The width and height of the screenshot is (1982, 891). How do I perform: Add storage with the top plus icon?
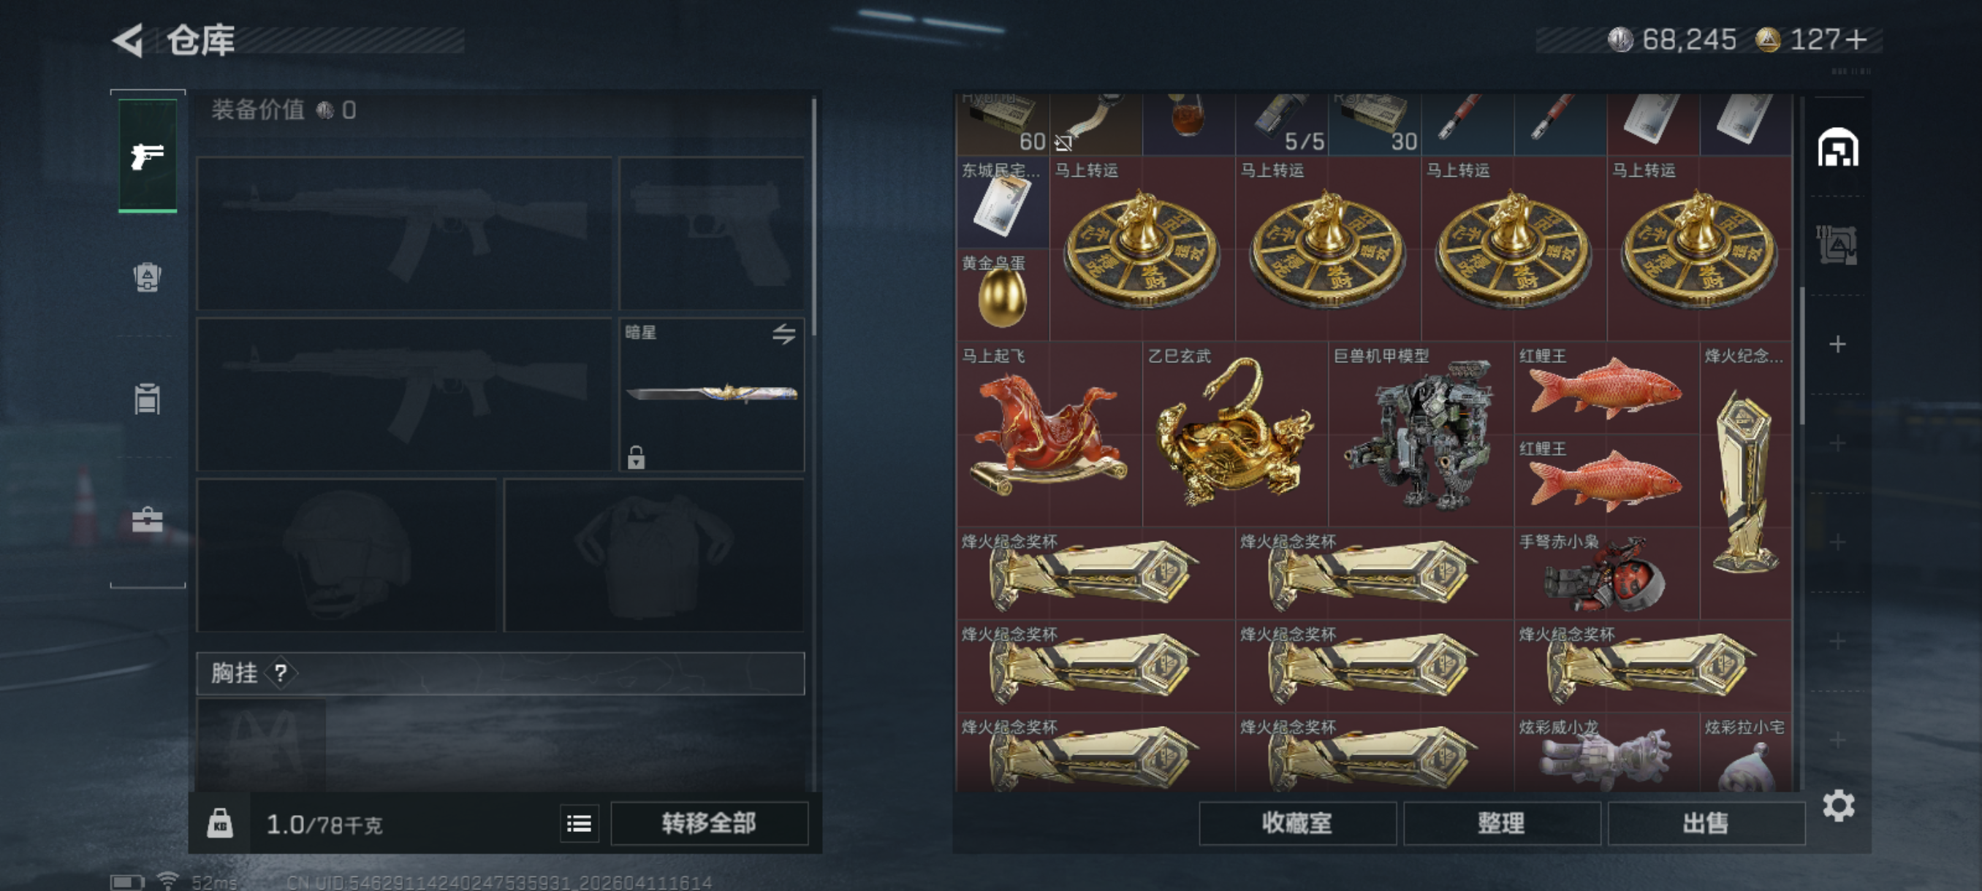(x=1837, y=344)
